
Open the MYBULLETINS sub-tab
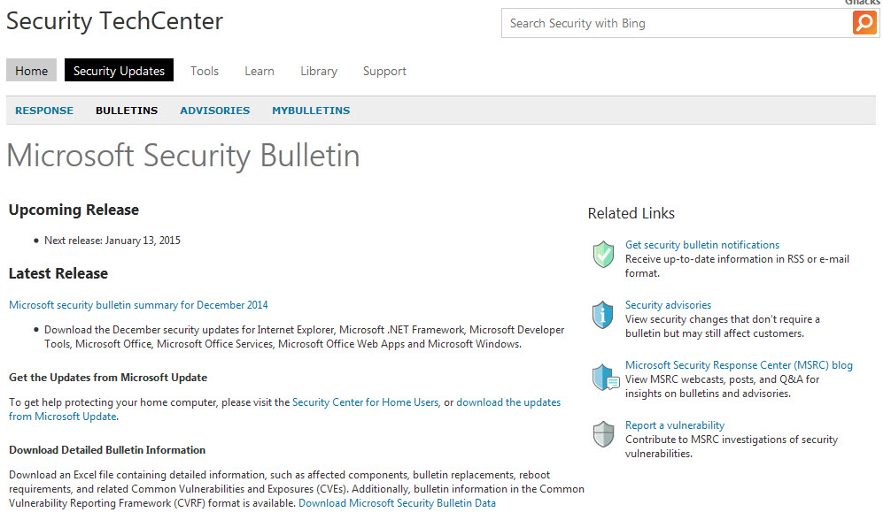[311, 111]
